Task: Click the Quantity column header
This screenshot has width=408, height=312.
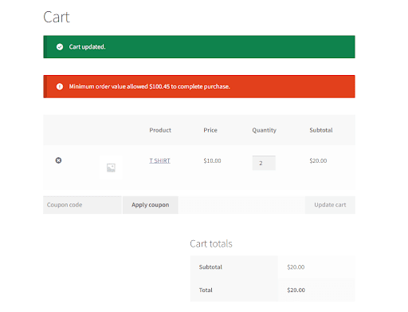Action: pyautogui.click(x=265, y=130)
